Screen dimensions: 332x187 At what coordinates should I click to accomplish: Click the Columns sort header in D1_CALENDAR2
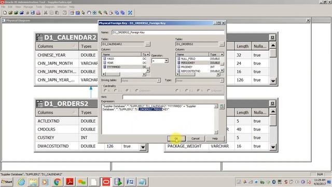tap(57, 46)
